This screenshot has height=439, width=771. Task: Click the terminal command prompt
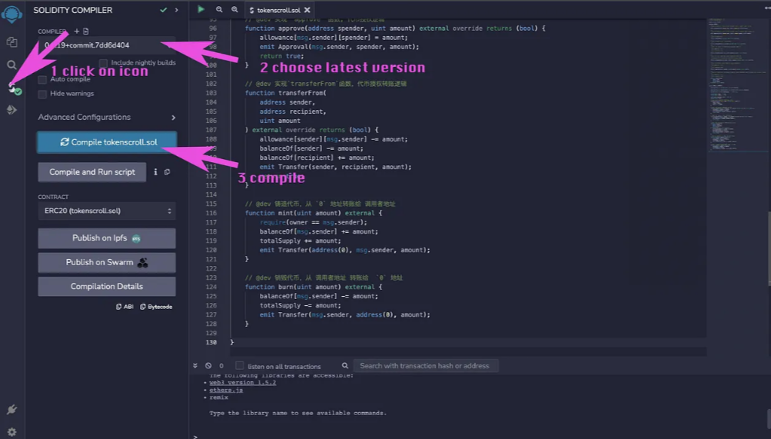(x=195, y=437)
